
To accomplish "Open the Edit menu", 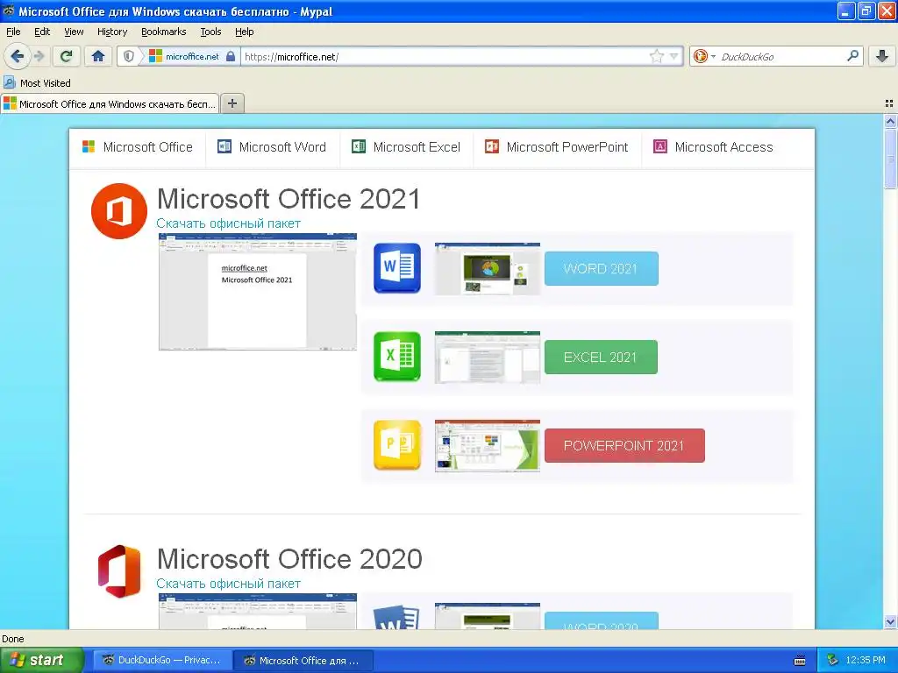I will (42, 32).
